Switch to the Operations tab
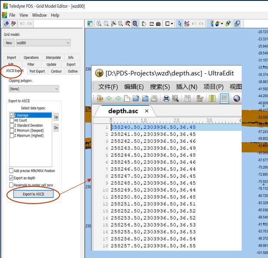The height and width of the screenshot is (258, 268). click(x=31, y=57)
